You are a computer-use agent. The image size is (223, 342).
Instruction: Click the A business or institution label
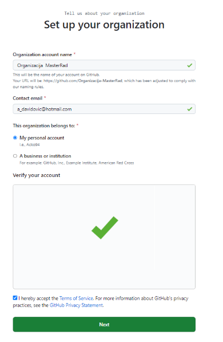pyautogui.click(x=45, y=156)
